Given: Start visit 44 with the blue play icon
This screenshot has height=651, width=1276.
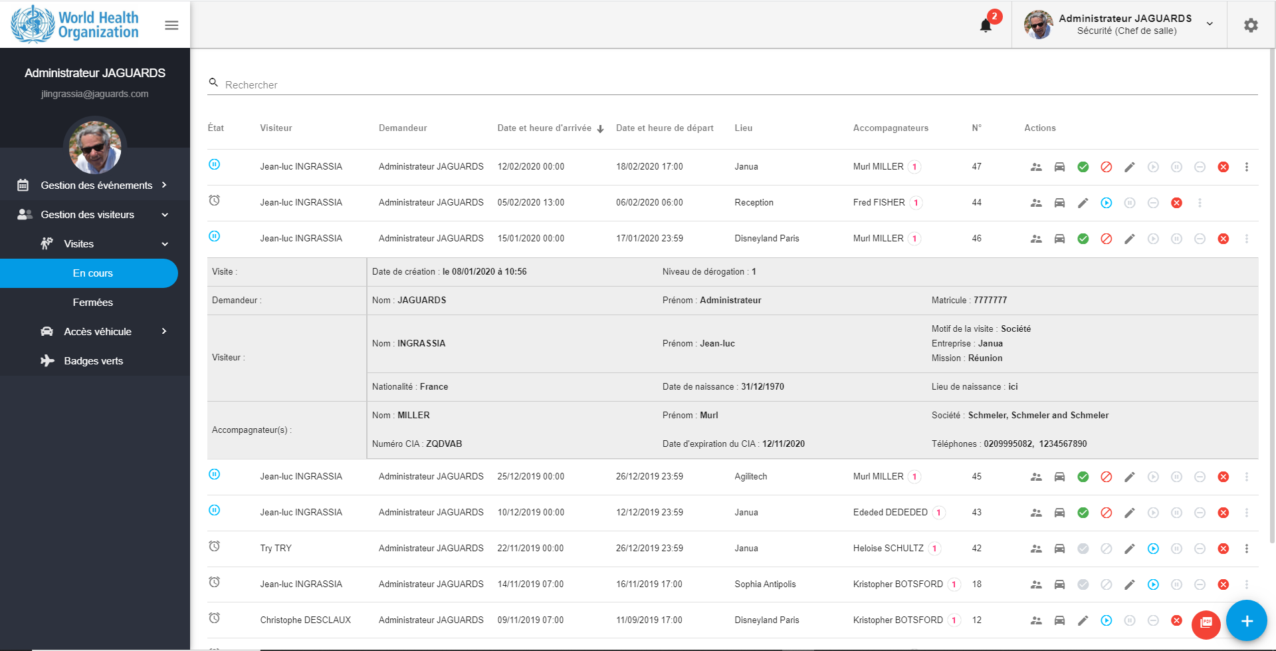Looking at the screenshot, I should pyautogui.click(x=1107, y=203).
